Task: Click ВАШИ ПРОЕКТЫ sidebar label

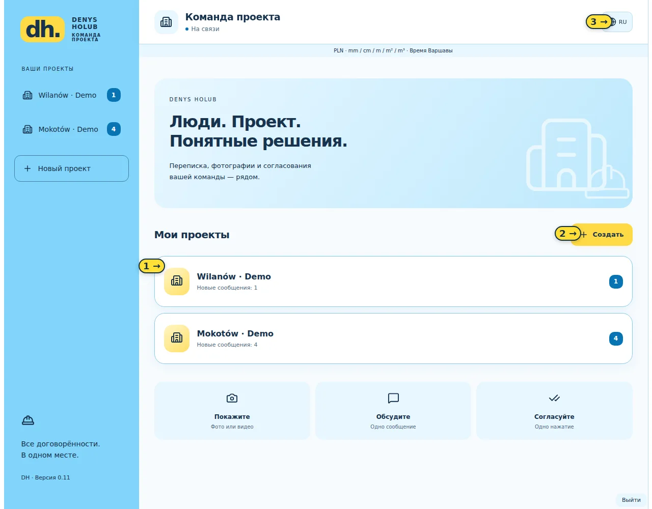Action: 47,69
